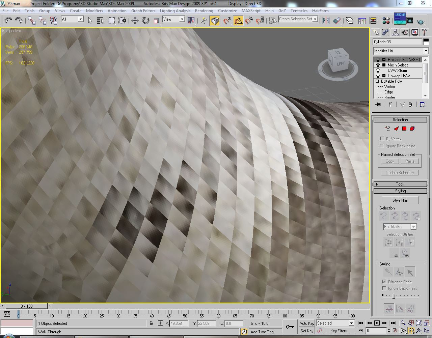Switch to the Hierarchy command panel

pyautogui.click(x=395, y=32)
